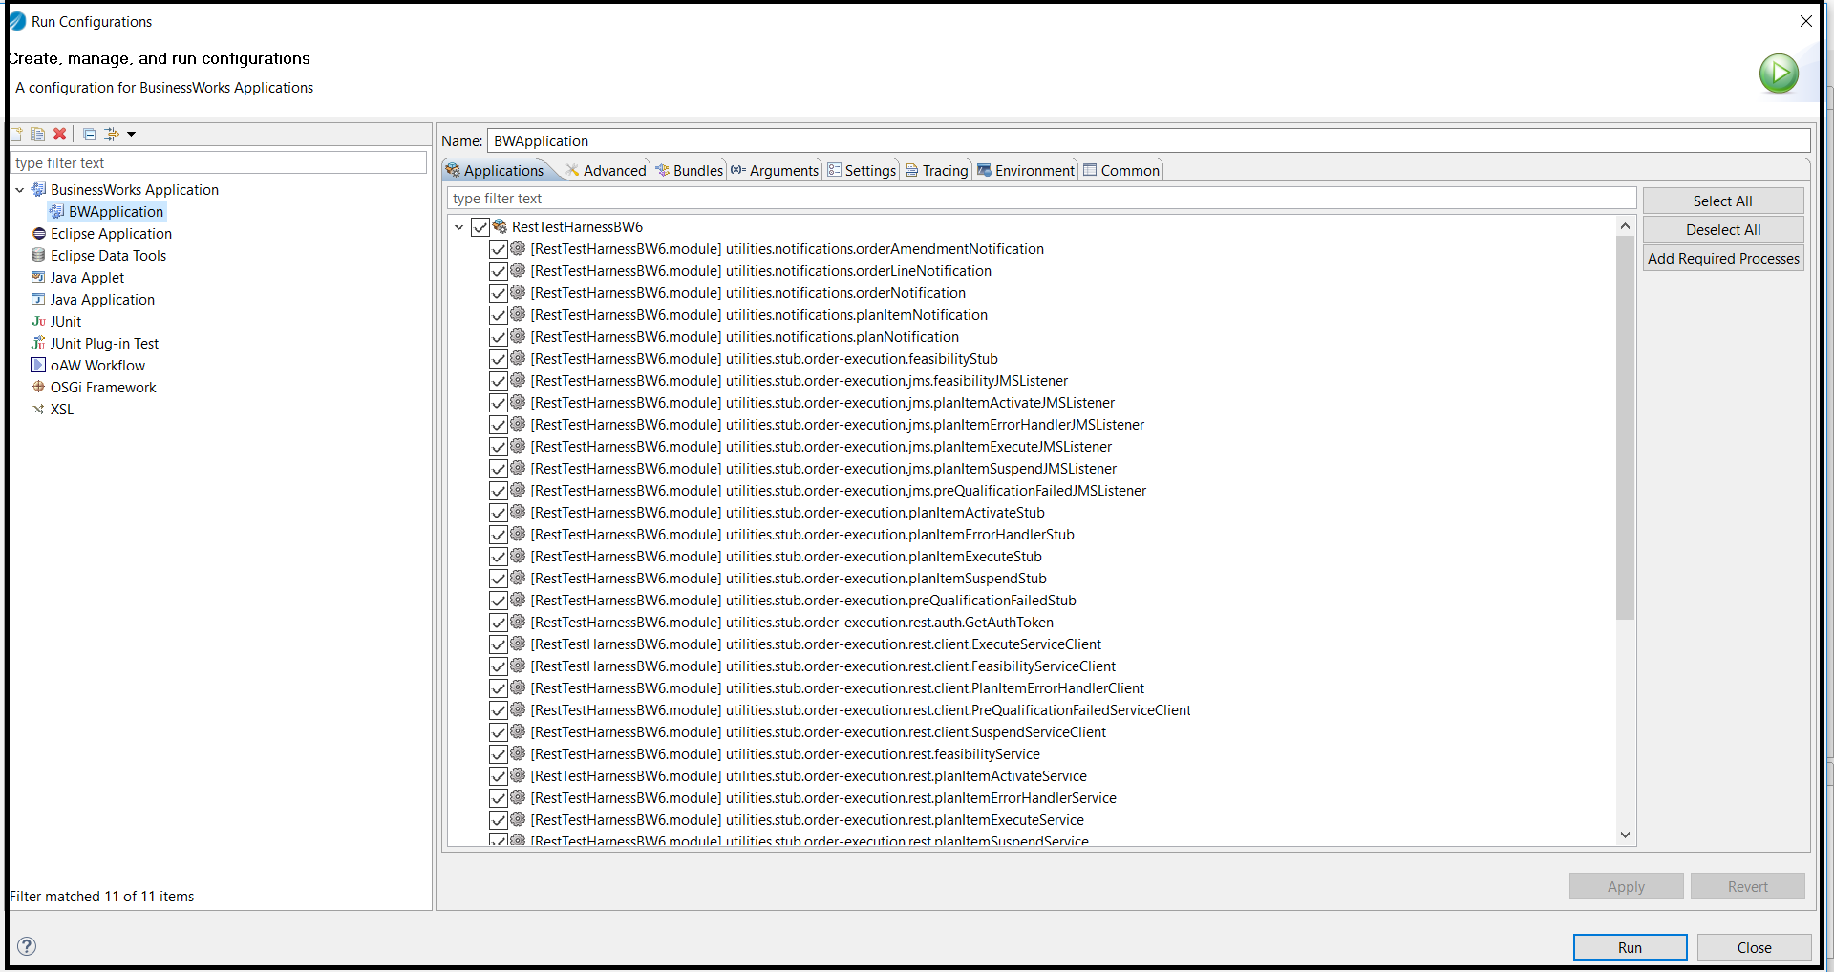Click the gear icon of orderNotification process
Viewport: 1834px width, 972px height.
point(518,292)
